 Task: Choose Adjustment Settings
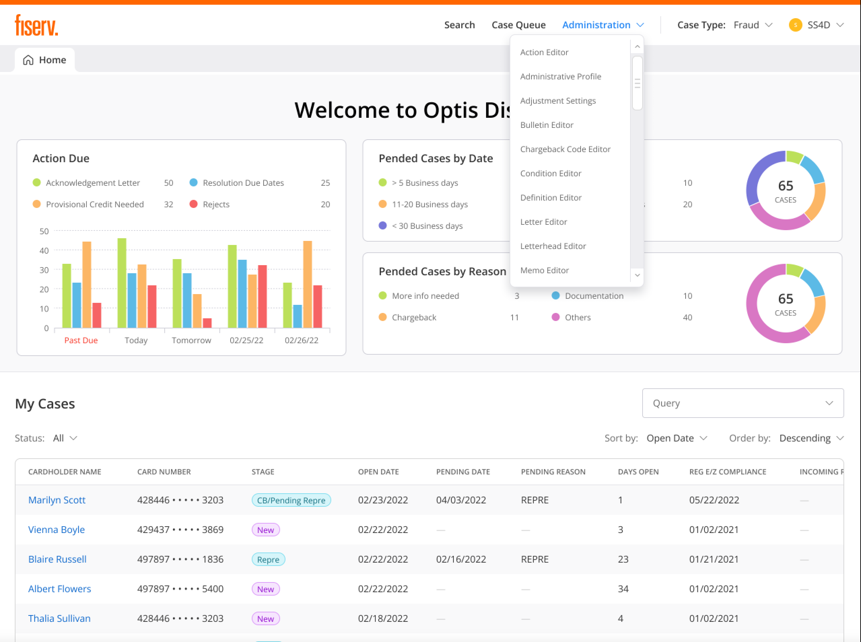(558, 101)
